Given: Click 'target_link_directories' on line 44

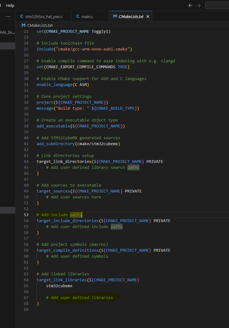Looking at the screenshot, I should coord(64,162).
